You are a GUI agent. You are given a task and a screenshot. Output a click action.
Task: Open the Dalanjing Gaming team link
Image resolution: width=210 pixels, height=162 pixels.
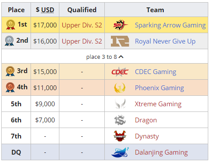161,152
